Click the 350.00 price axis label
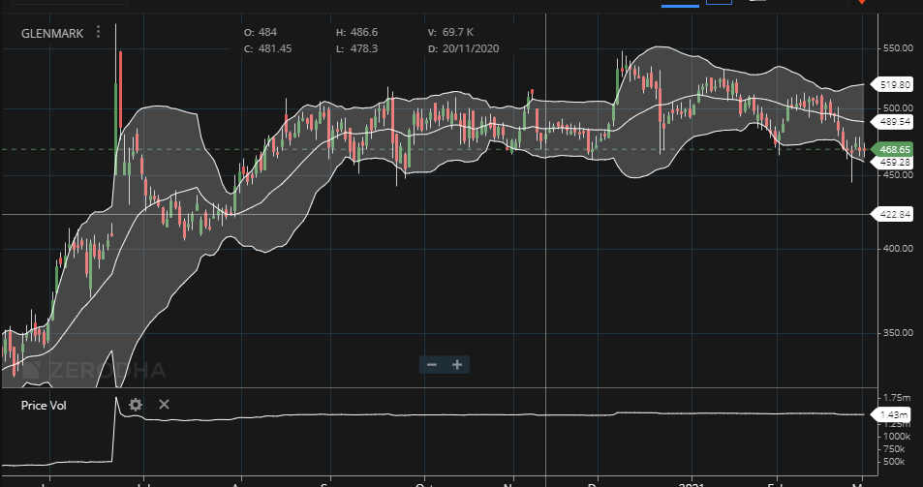 pos(898,332)
